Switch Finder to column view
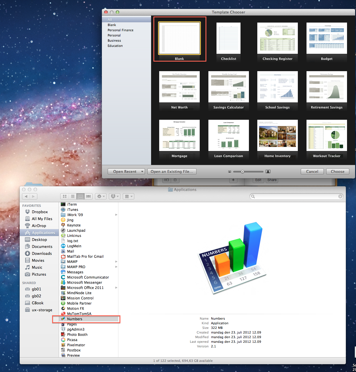The height and width of the screenshot is (372, 356). [81, 196]
